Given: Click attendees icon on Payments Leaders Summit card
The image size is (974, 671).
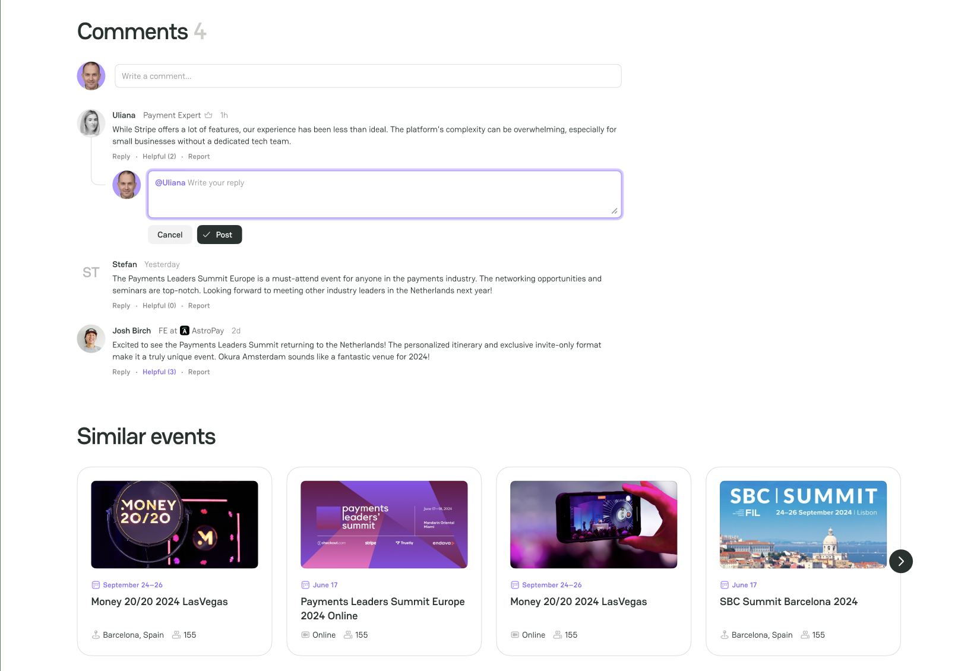Looking at the screenshot, I should coord(348,635).
